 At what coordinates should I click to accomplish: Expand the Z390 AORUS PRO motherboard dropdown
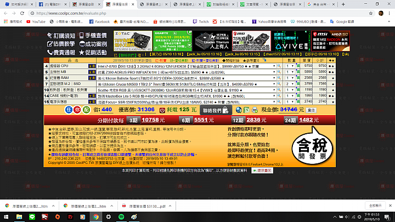point(274,72)
